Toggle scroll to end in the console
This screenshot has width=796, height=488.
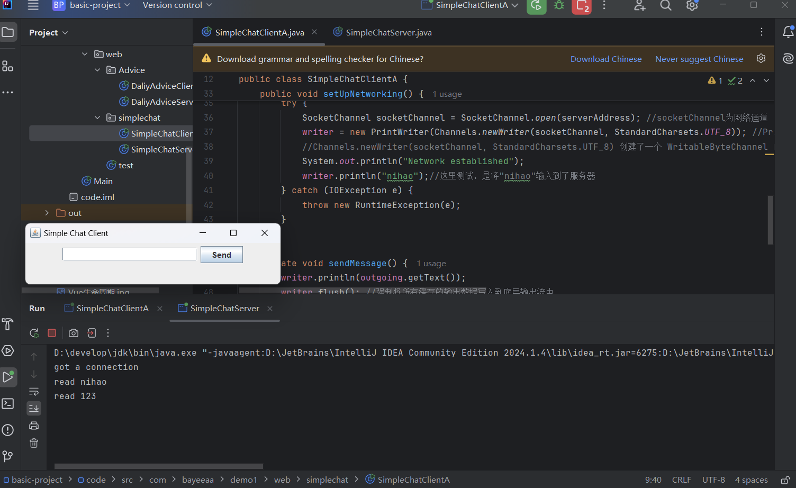pyautogui.click(x=34, y=408)
